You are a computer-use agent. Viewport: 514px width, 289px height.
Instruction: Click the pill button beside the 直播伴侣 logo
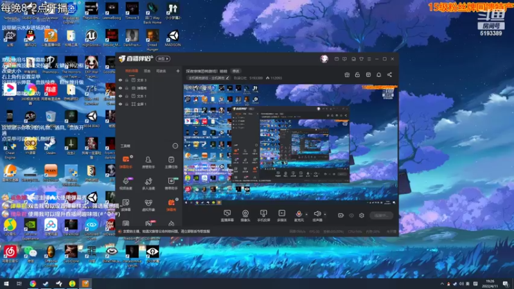pos(163,58)
